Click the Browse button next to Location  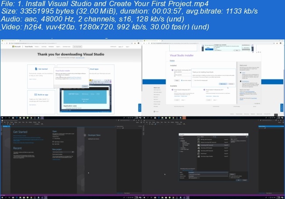point(232,174)
